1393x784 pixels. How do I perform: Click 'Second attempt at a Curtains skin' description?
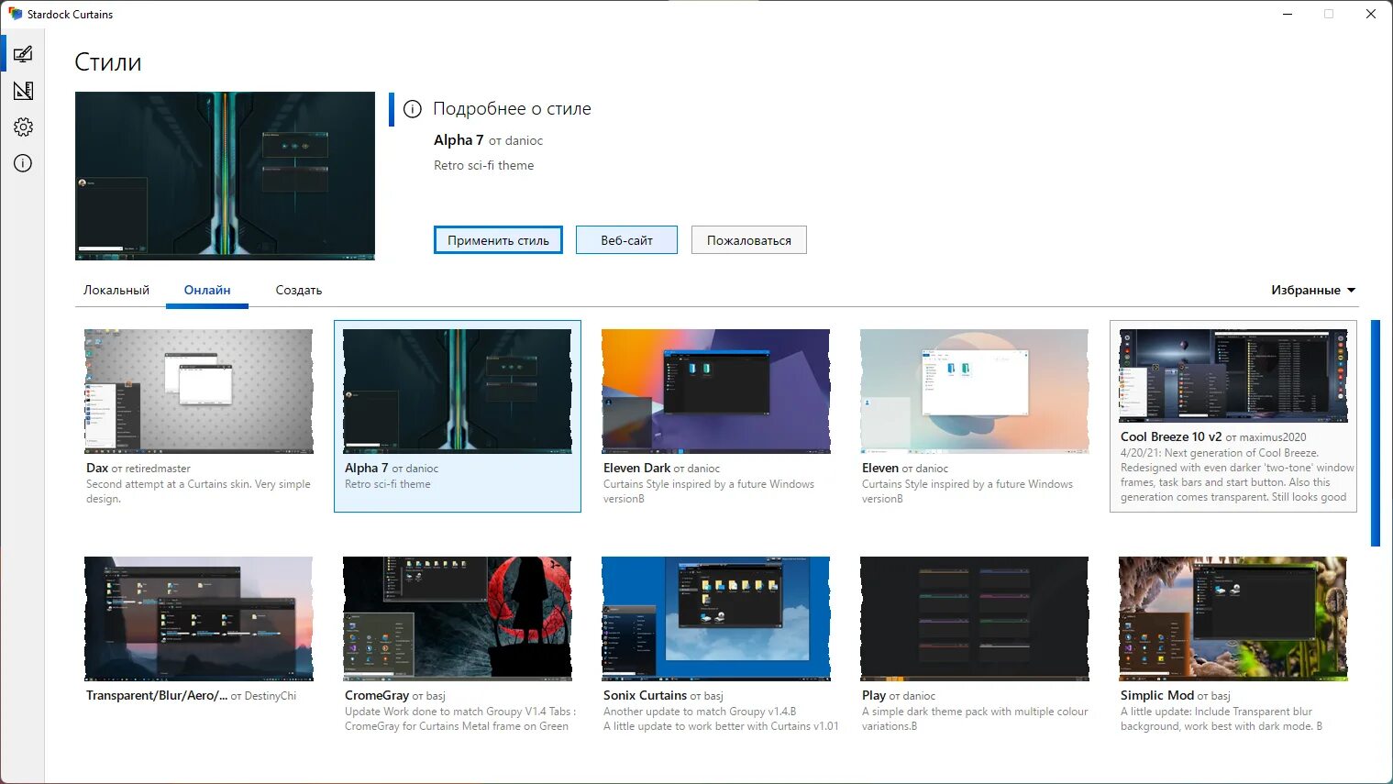point(198,491)
